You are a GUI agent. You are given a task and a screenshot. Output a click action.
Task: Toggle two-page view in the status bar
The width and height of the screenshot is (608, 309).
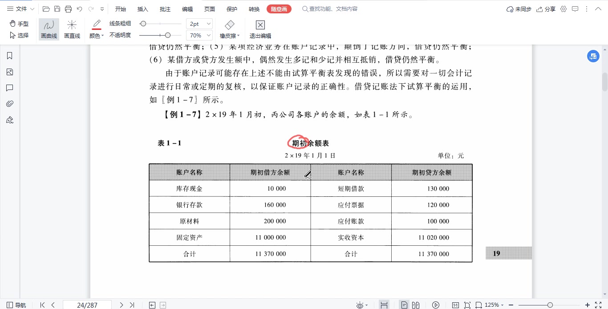417,305
